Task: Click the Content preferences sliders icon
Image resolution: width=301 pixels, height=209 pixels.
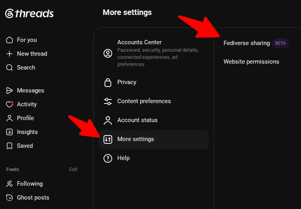Action: click(108, 101)
